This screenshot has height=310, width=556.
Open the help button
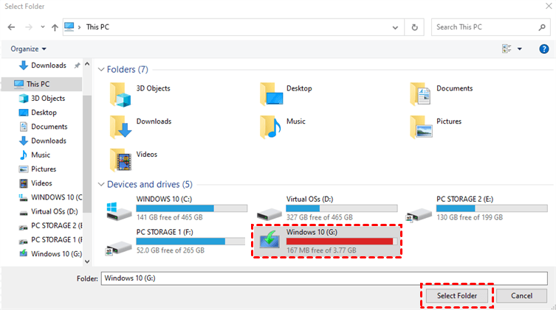pos(544,49)
